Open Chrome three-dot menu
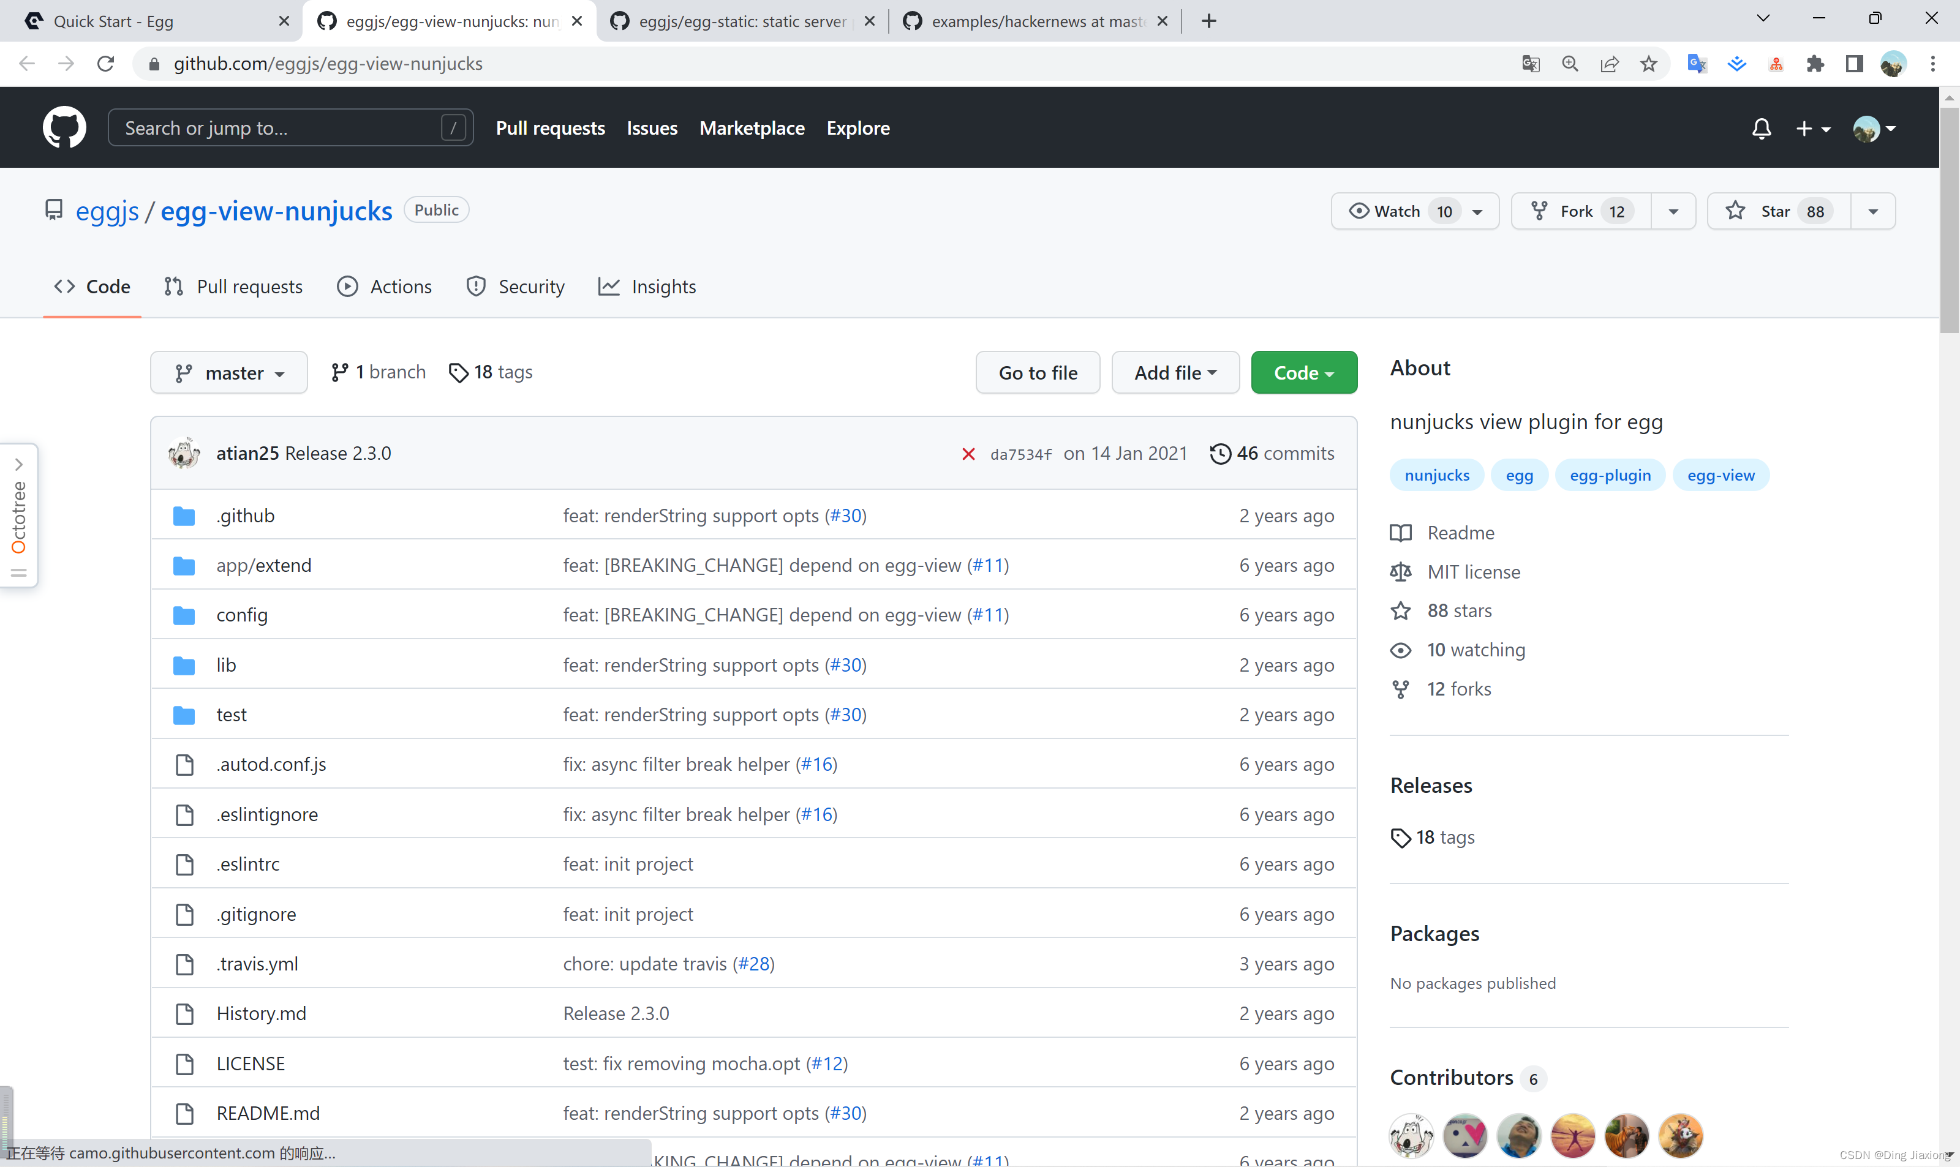Viewport: 1960px width, 1167px height. pos(1932,64)
